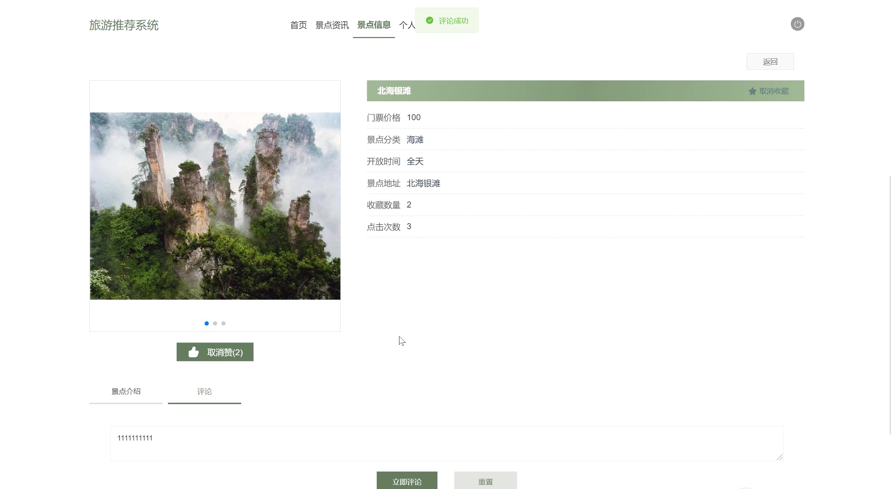This screenshot has width=891, height=489.
Task: Open 景点信息 navigation item
Action: (374, 25)
